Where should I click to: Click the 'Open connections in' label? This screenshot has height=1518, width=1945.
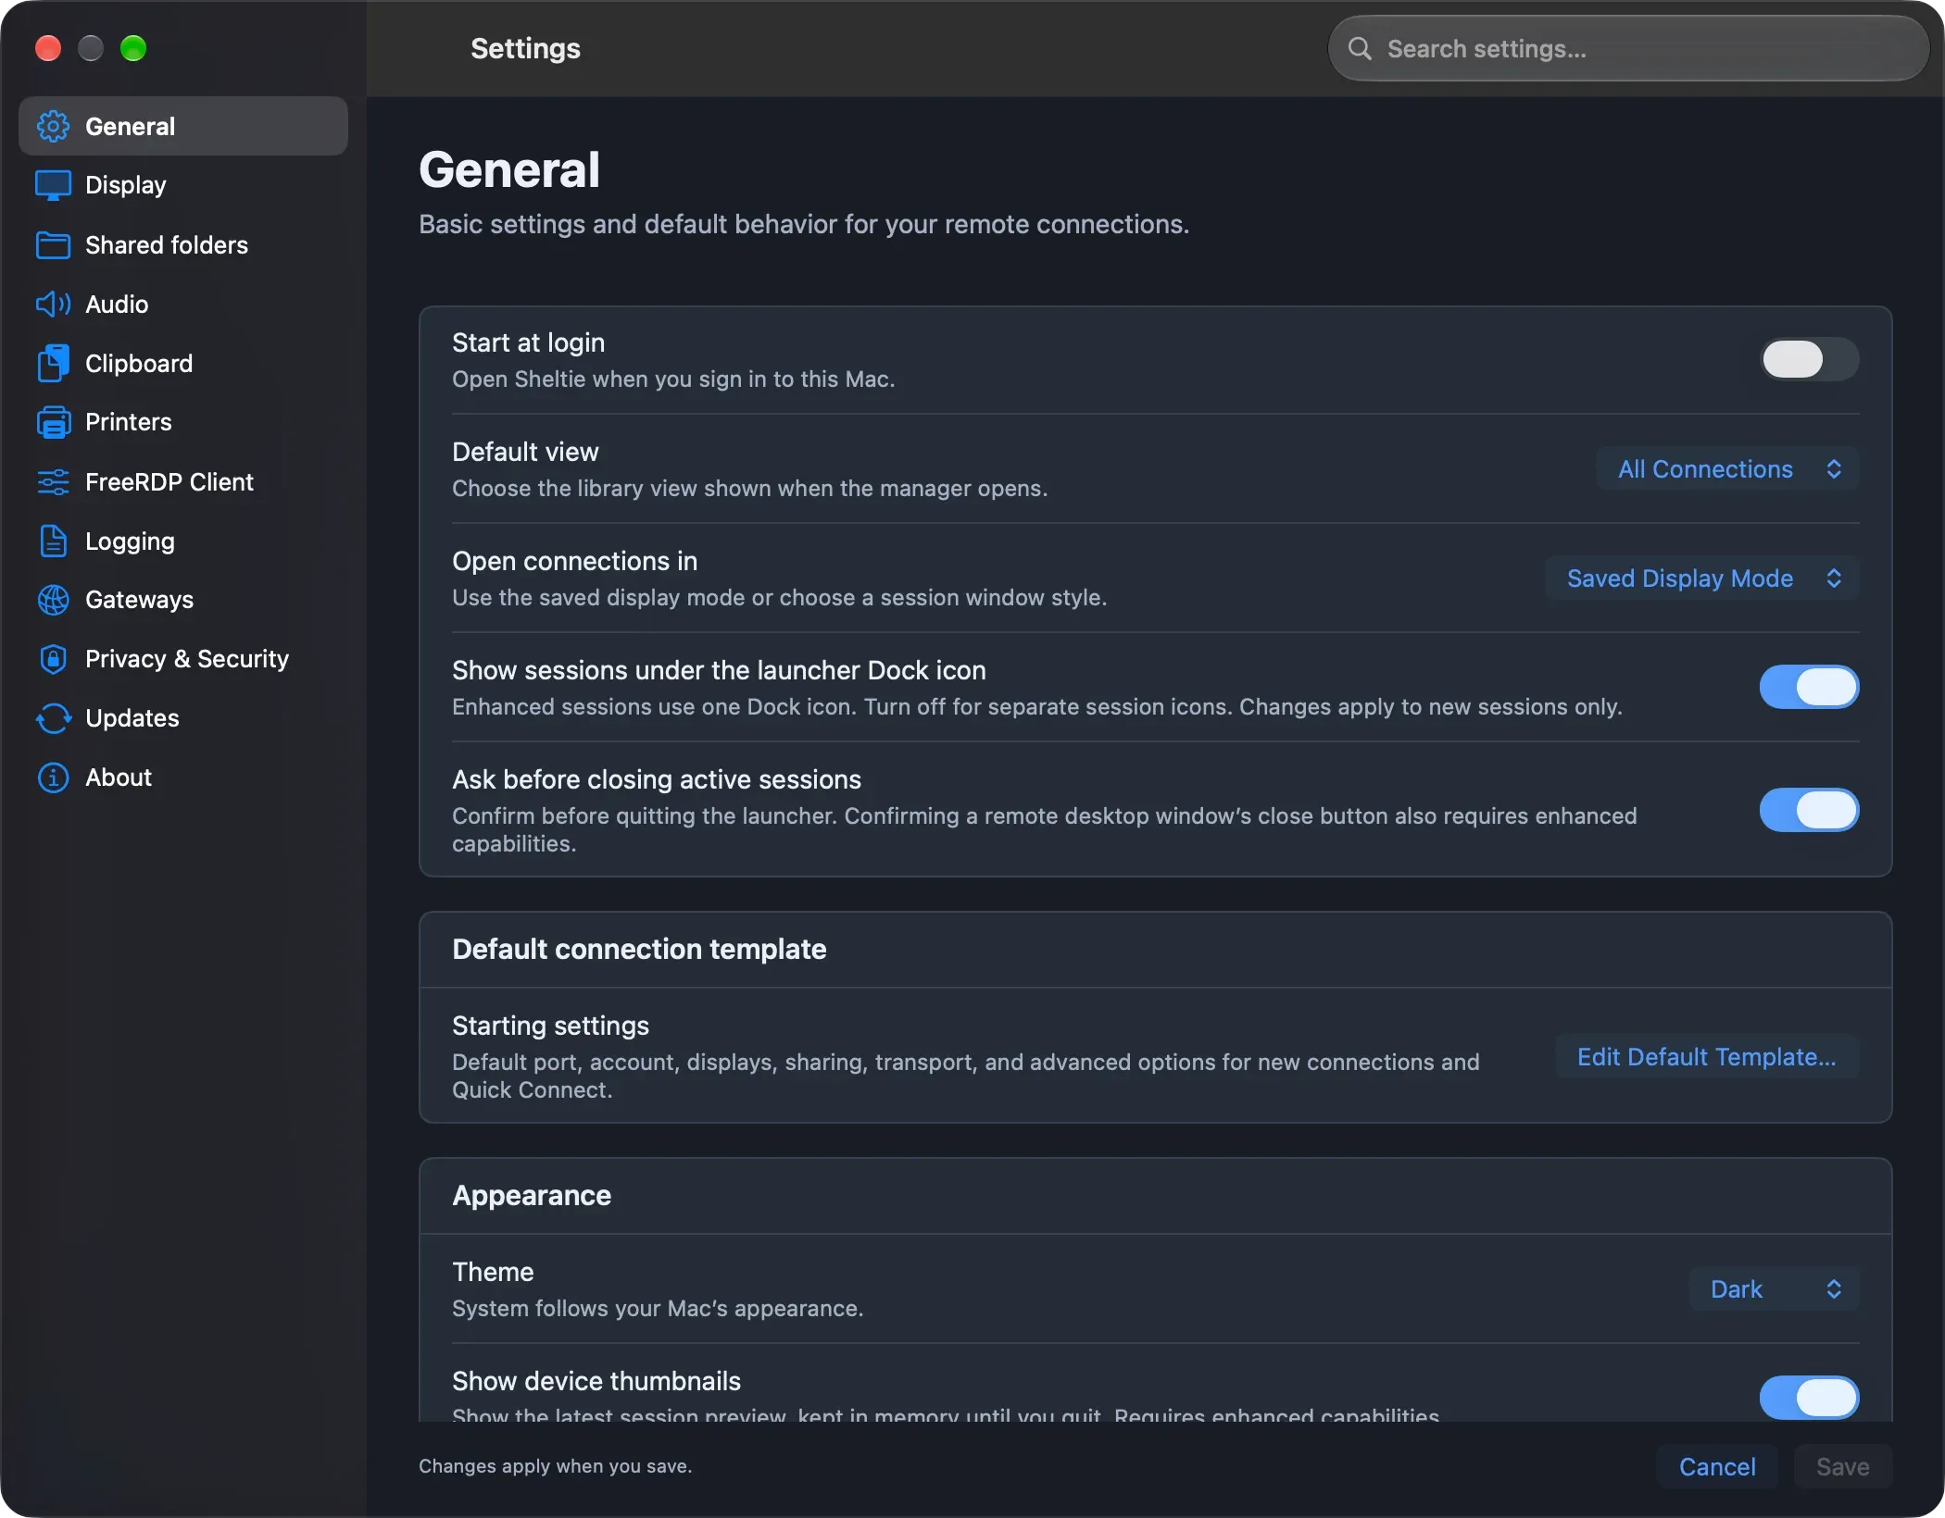(574, 561)
